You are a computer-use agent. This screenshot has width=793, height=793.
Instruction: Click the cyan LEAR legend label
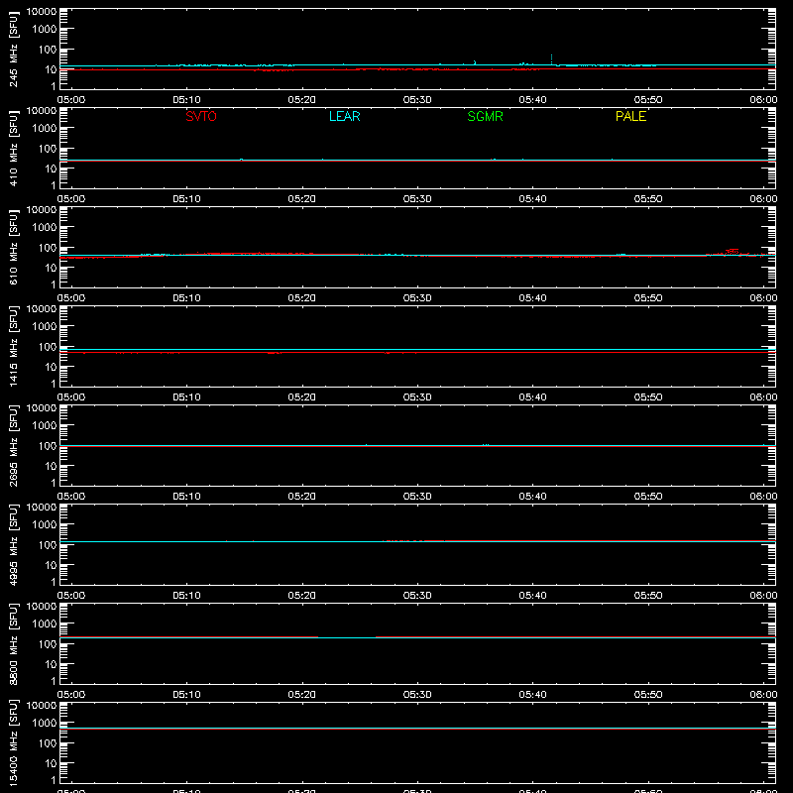(x=344, y=116)
